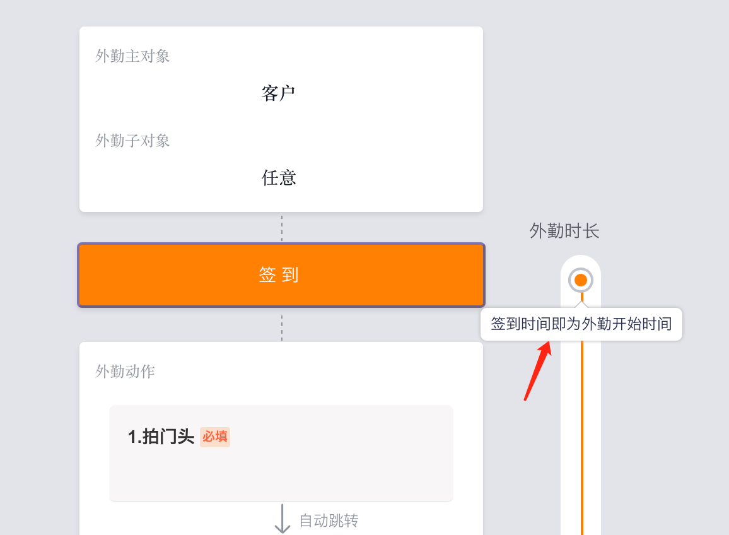Click the 1.拍门头 title text

161,437
